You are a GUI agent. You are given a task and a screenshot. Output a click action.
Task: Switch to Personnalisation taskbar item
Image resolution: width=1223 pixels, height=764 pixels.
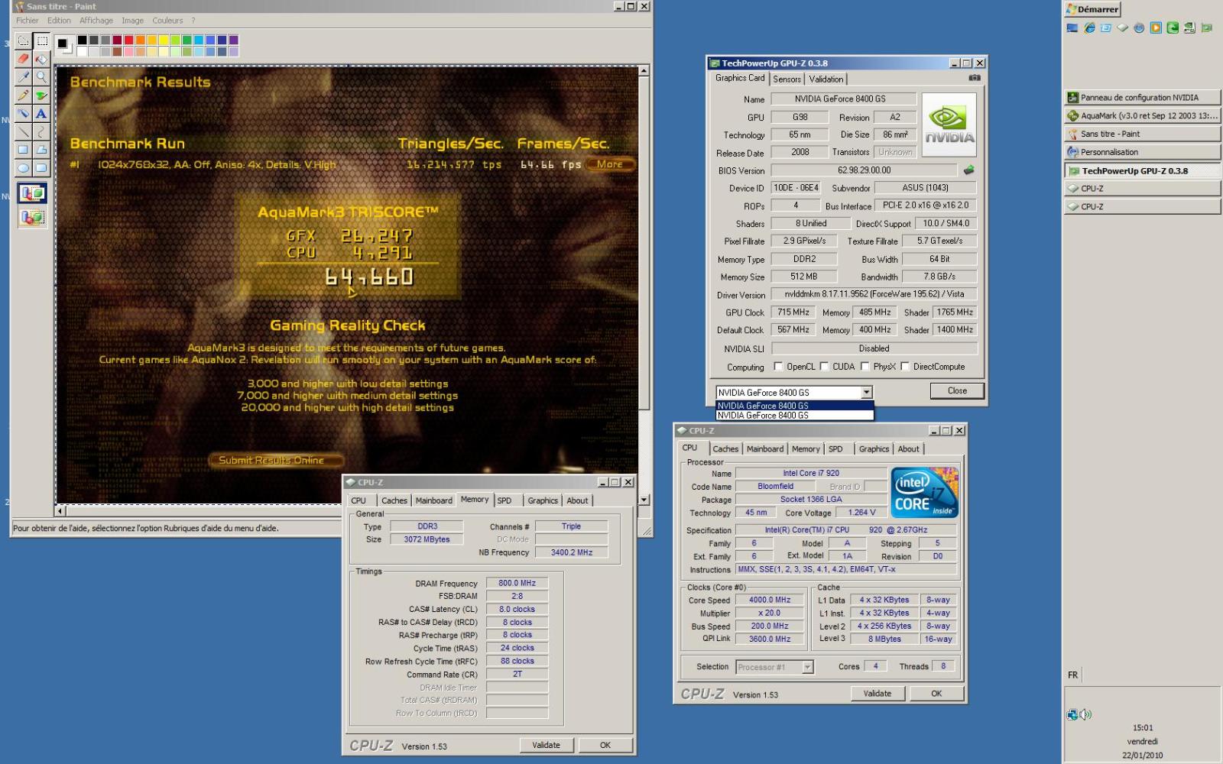pos(1142,152)
